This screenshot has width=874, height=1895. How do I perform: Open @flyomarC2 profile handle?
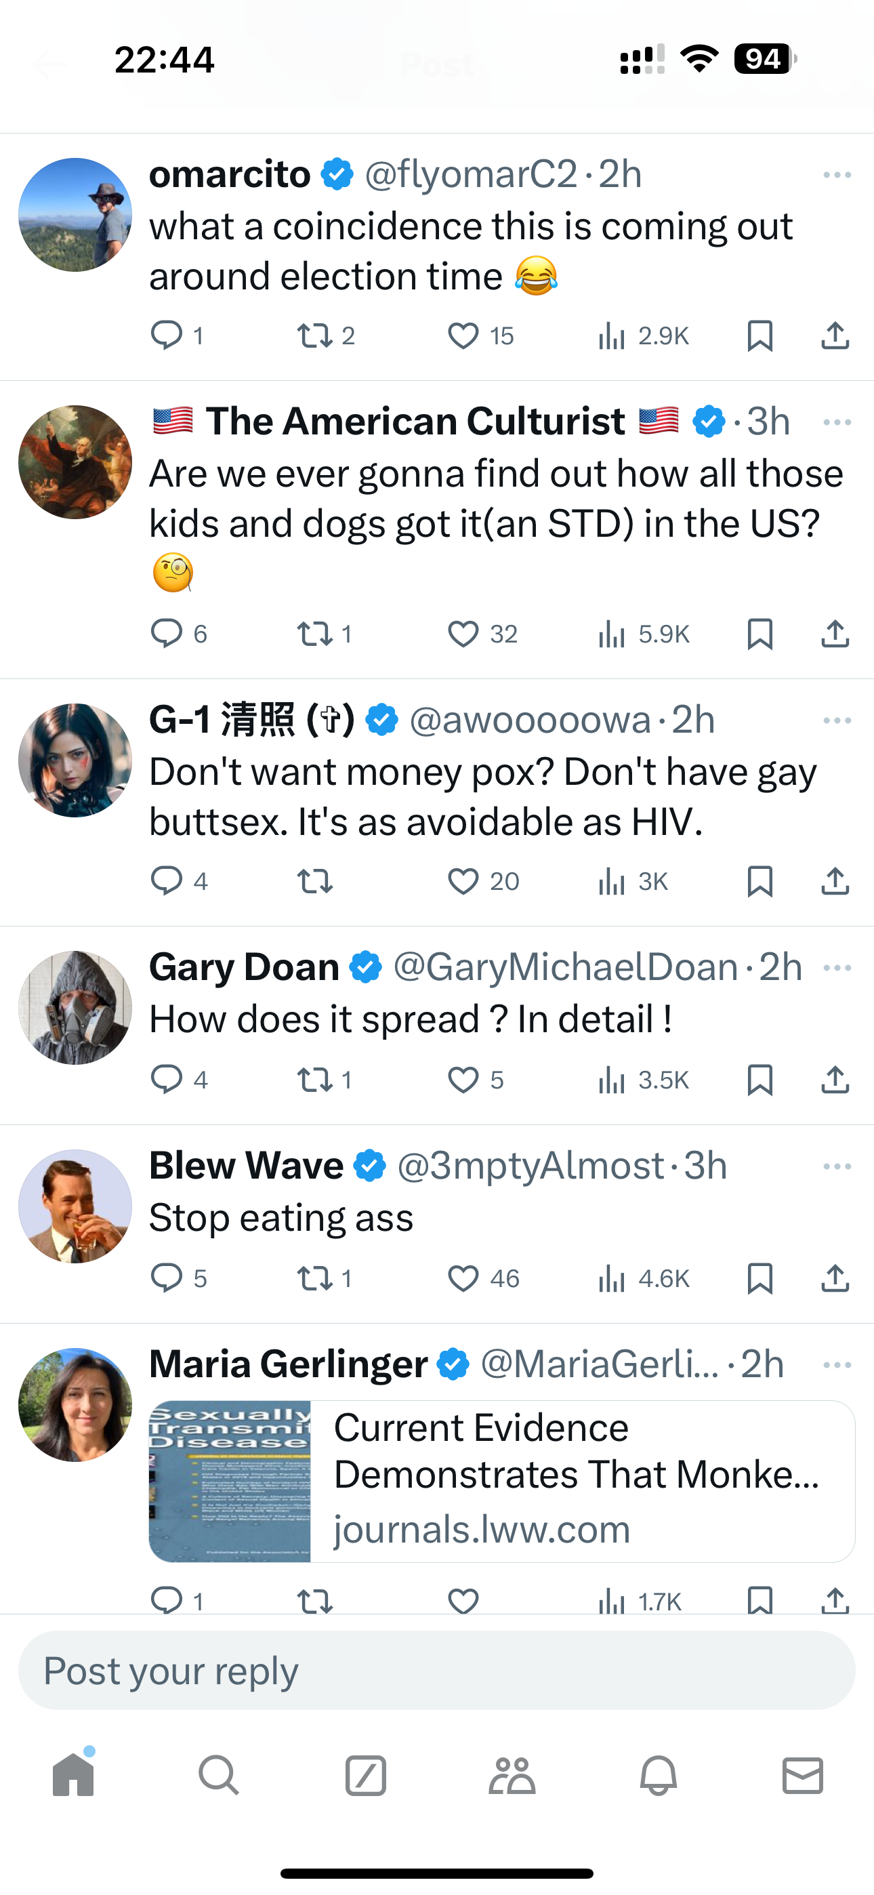(x=471, y=175)
